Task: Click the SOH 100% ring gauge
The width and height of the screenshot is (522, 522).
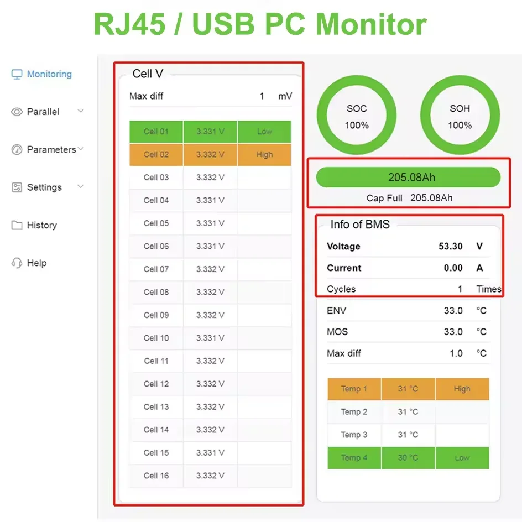Action: [x=460, y=115]
